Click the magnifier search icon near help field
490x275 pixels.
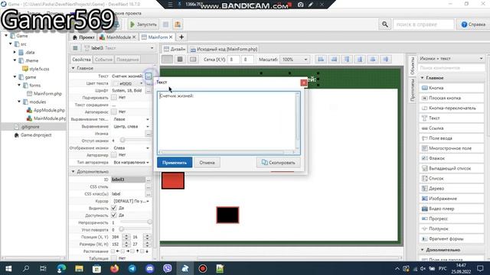click(x=384, y=24)
